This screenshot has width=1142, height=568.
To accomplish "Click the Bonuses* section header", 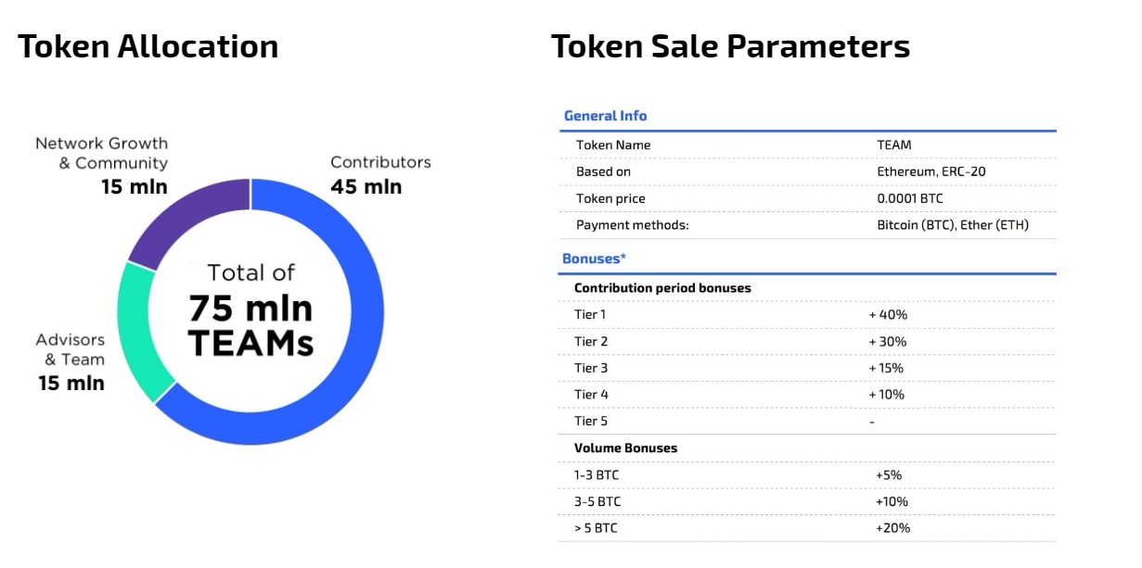I will pyautogui.click(x=593, y=259).
